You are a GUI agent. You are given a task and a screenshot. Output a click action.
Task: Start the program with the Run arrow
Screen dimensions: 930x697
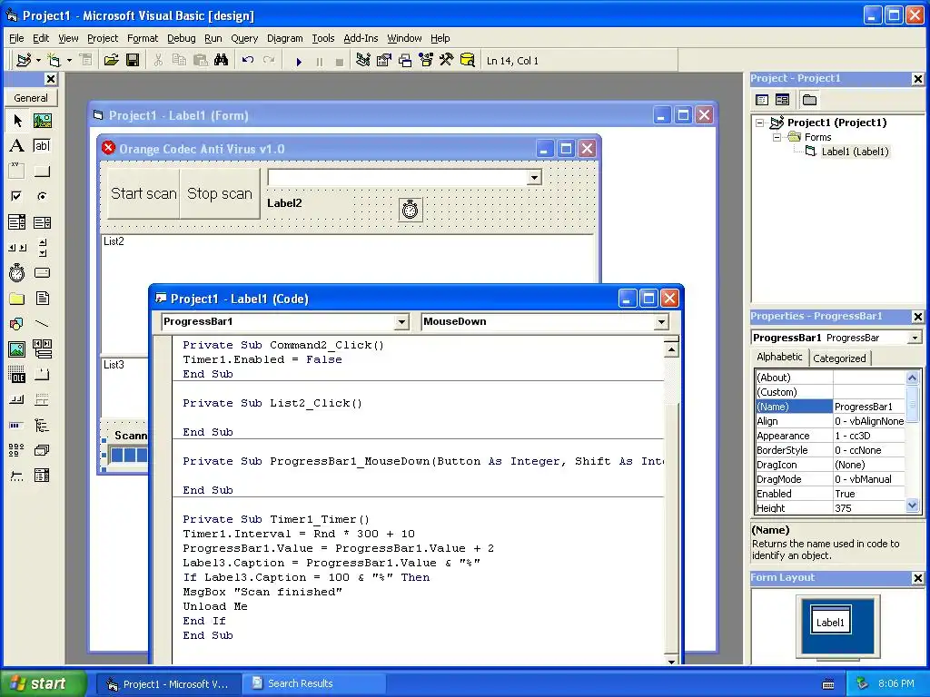tap(299, 61)
